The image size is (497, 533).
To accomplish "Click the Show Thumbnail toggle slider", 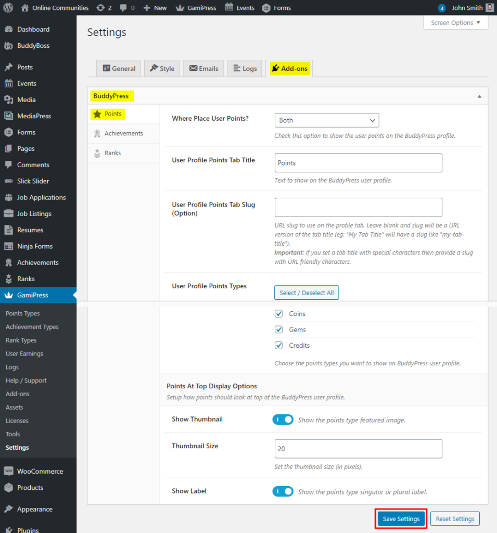I will pos(283,419).
